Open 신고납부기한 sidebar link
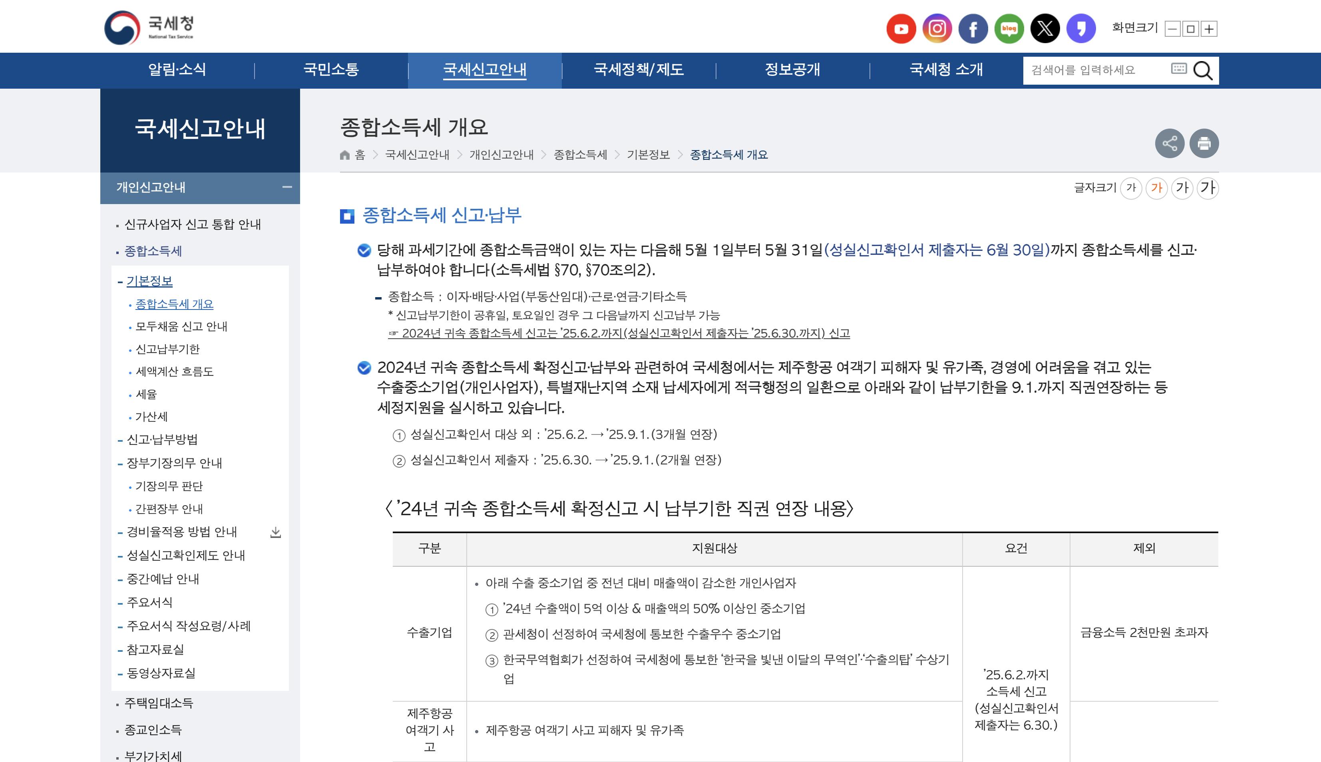This screenshot has height=762, width=1321. point(167,349)
